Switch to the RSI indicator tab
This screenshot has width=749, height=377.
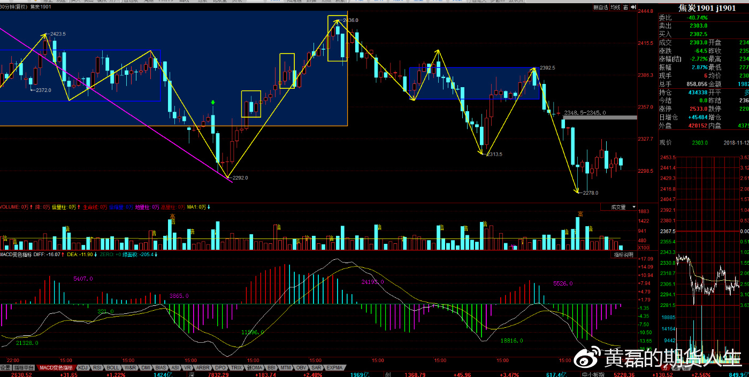(97, 368)
